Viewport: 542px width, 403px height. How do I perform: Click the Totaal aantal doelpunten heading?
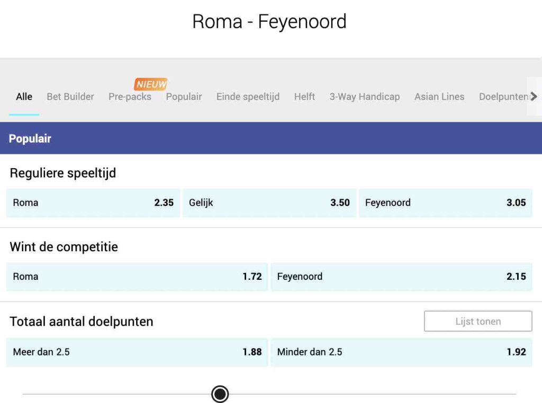click(82, 322)
